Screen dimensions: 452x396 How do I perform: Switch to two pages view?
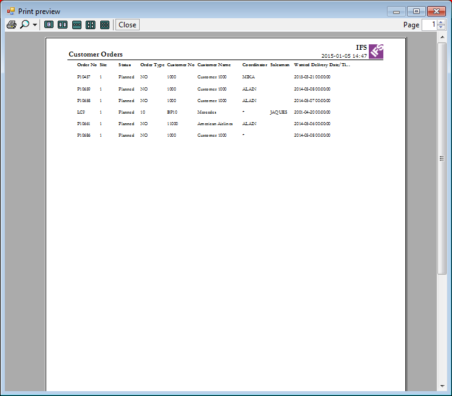pyautogui.click(x=63, y=25)
